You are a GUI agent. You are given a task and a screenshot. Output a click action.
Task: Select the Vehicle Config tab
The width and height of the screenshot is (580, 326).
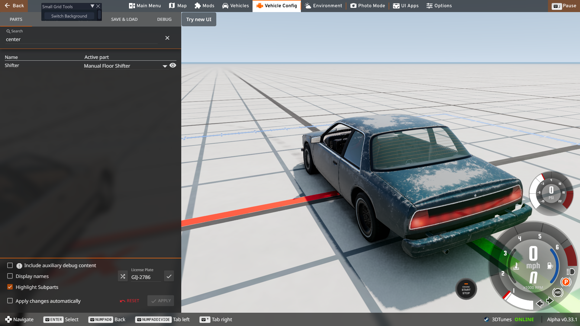277,6
